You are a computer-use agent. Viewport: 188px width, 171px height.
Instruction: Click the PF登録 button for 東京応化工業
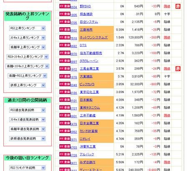coord(65,92)
